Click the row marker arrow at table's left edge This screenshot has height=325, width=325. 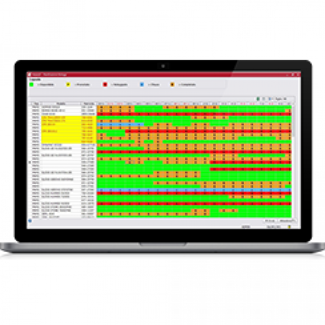click(x=30, y=161)
